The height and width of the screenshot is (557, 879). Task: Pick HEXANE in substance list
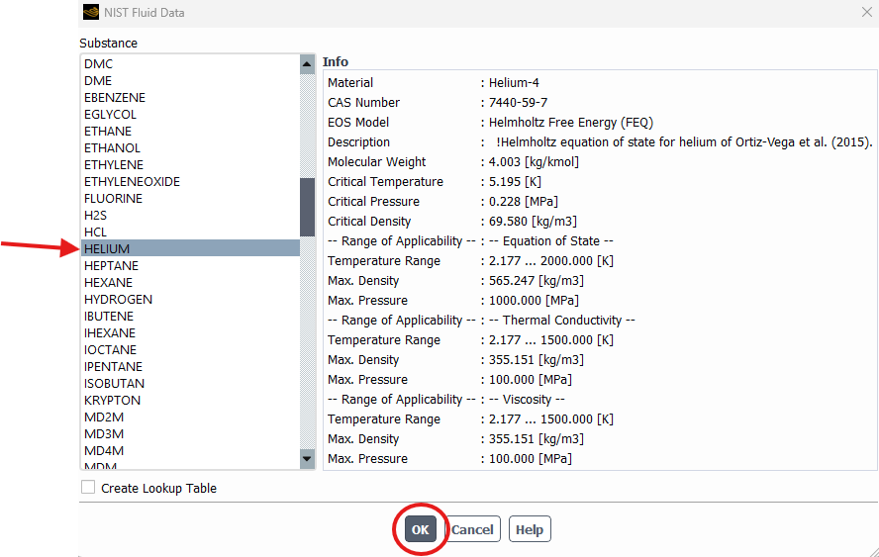[191, 282]
